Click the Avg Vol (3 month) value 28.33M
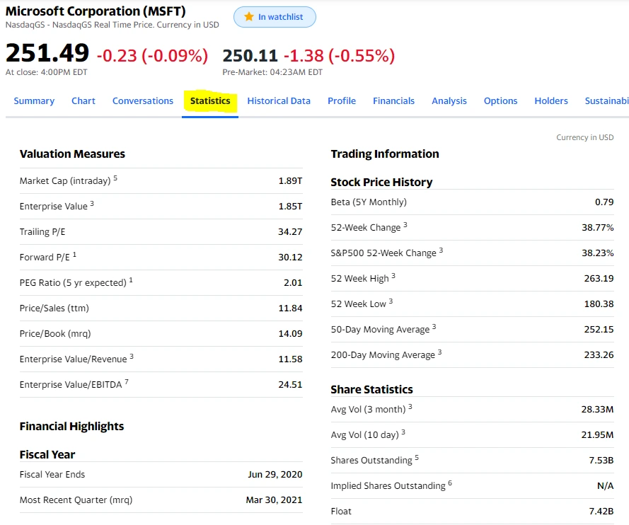 pyautogui.click(x=597, y=410)
